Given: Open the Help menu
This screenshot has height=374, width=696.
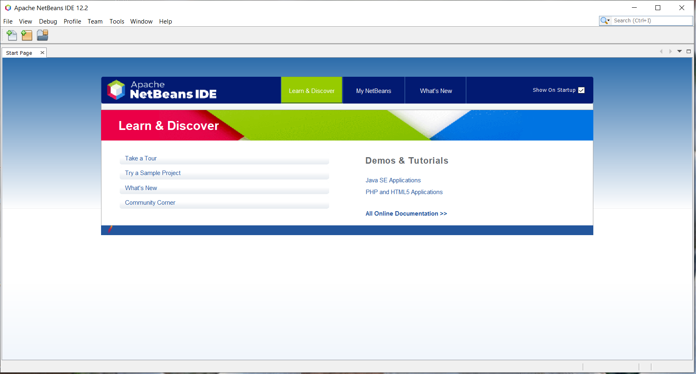Looking at the screenshot, I should click(x=166, y=22).
